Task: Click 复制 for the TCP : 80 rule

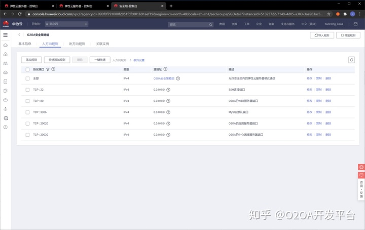Action: [x=319, y=101]
